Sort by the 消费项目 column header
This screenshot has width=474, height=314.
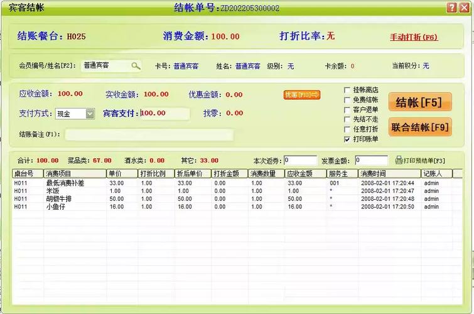tap(75, 173)
